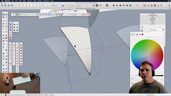Select the arrow Select tool in left toolbar
Screen dimensions: 171x96
click(3, 14)
